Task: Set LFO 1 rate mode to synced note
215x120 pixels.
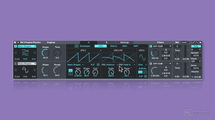Action: click(x=71, y=74)
